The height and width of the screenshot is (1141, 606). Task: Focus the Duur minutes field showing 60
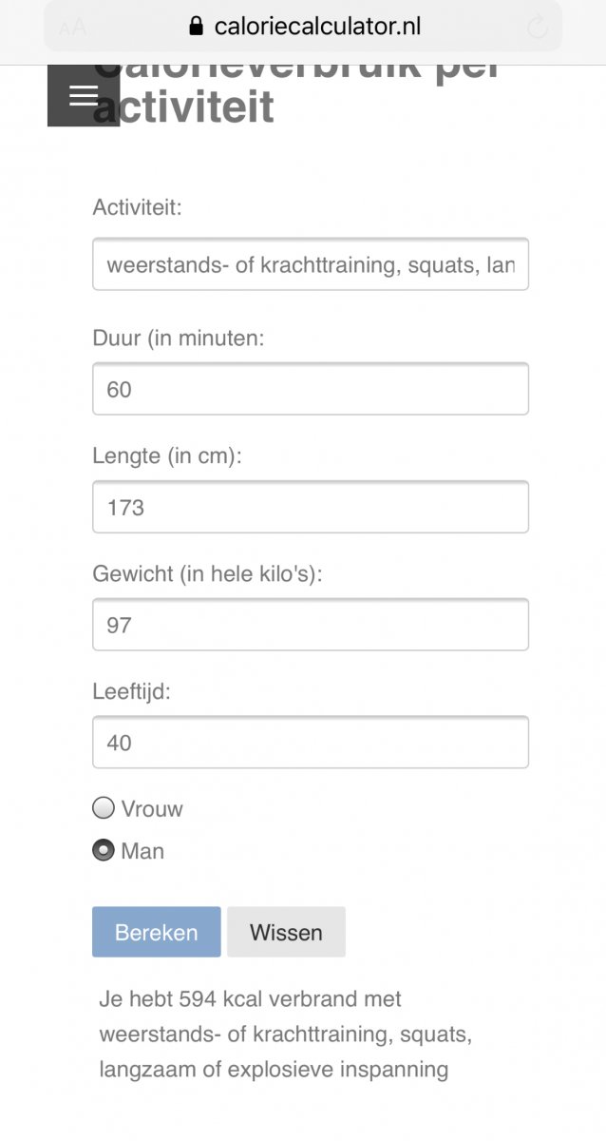coord(310,389)
